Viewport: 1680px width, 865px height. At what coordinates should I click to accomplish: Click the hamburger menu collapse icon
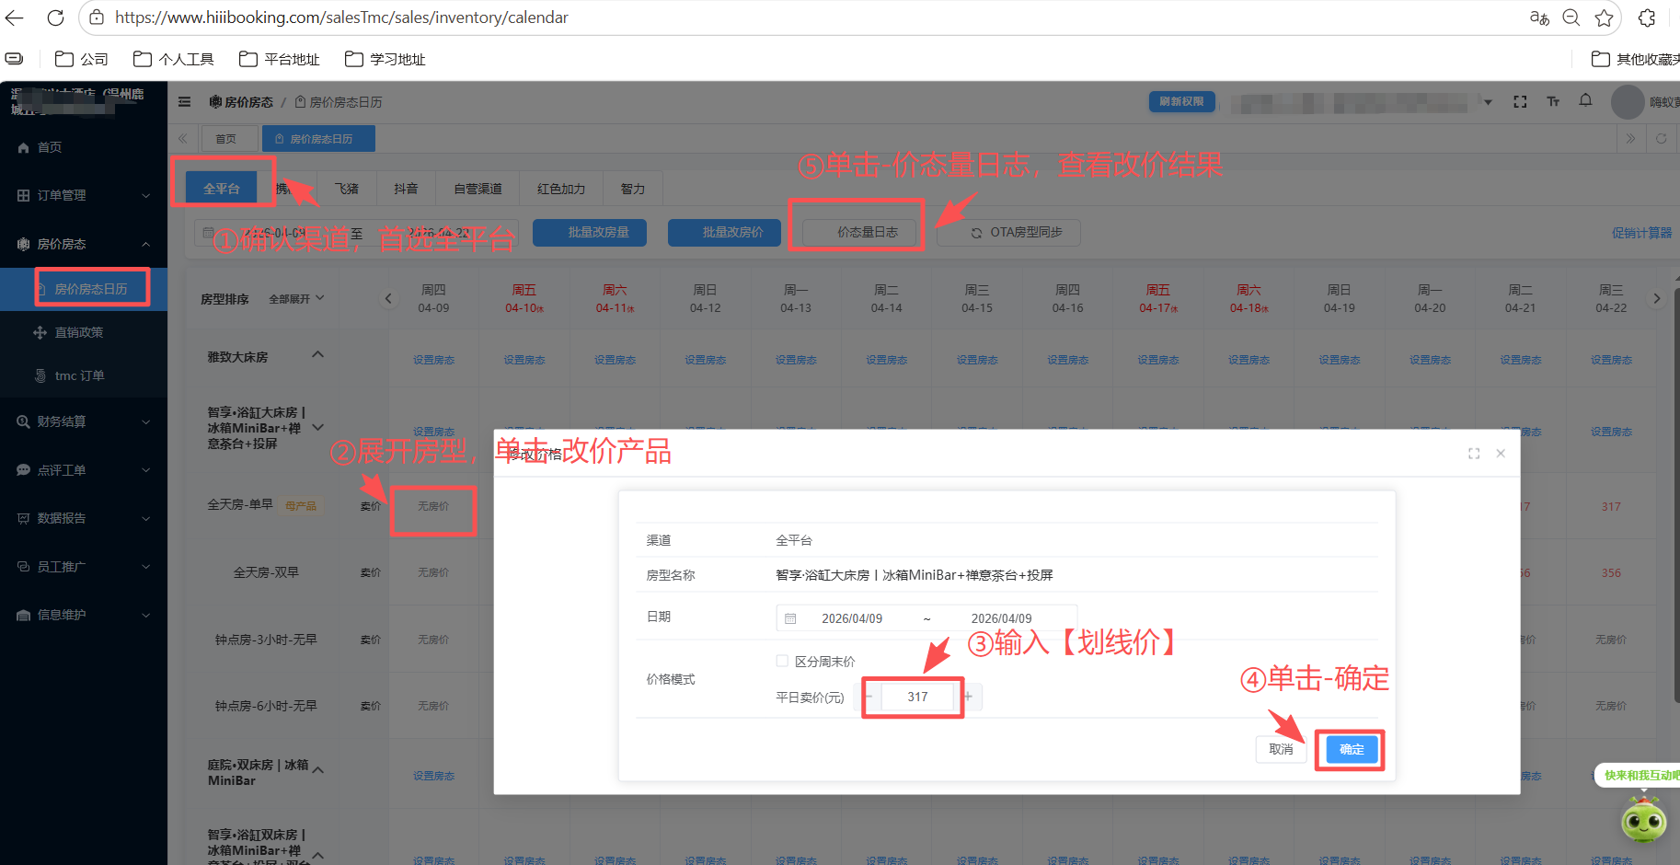[185, 102]
